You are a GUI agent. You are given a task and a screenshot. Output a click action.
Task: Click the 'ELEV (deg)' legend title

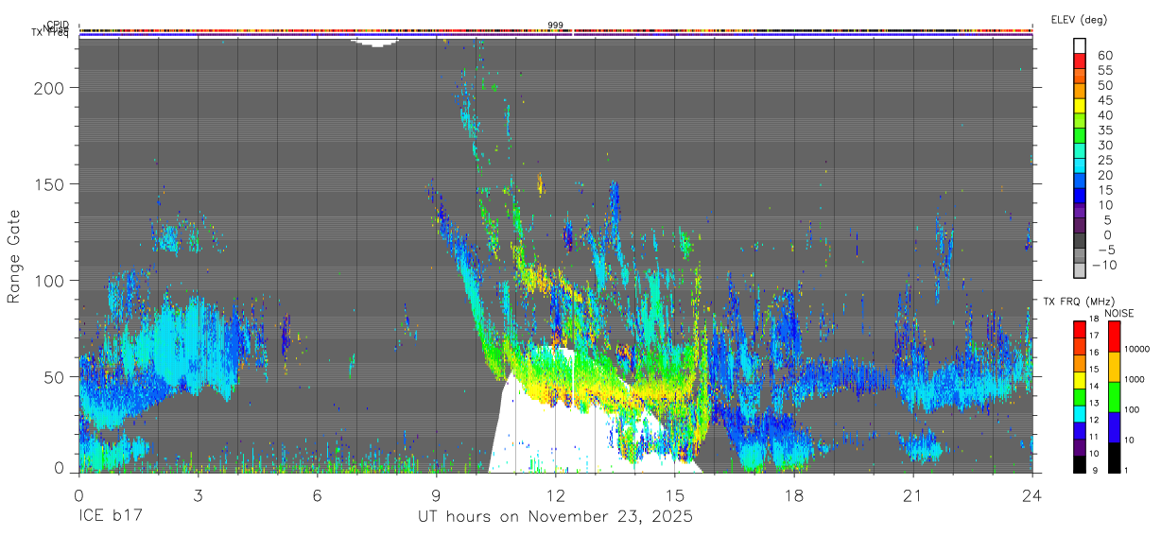[x=1079, y=19]
